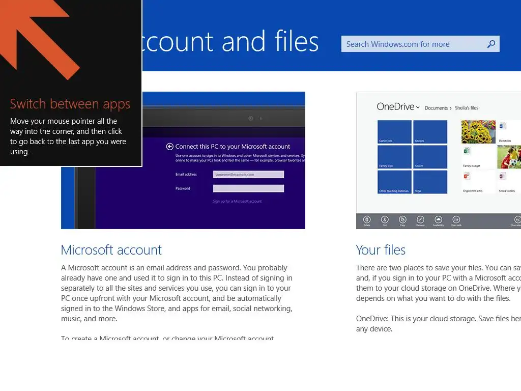Open the Sign up for a Microsoft account link
The image size is (521, 391).
[237, 201]
